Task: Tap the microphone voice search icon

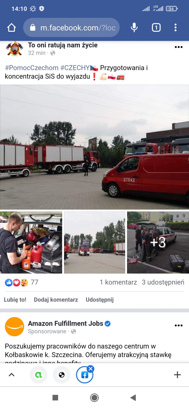Action: [134, 28]
